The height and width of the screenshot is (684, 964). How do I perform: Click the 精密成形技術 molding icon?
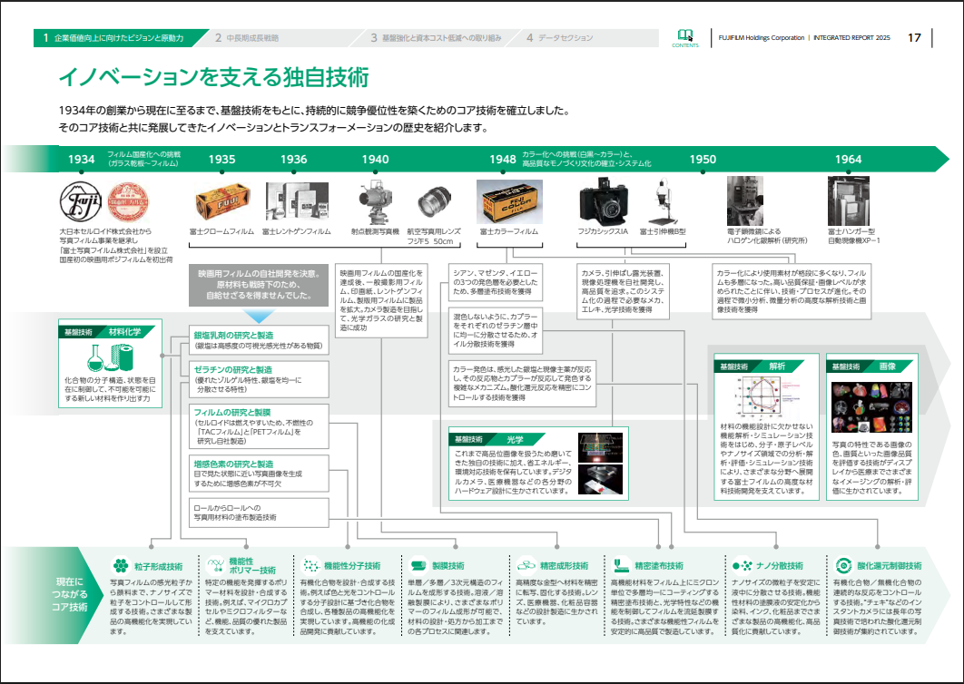526,565
